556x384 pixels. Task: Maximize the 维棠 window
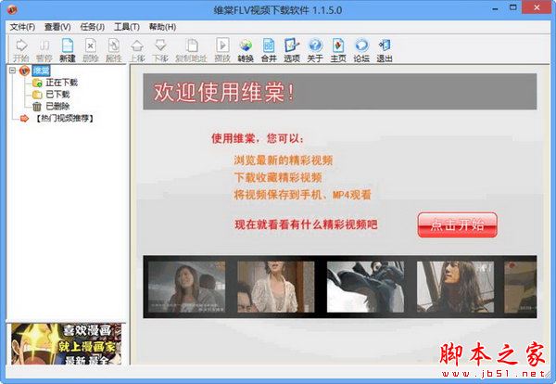tap(513, 7)
